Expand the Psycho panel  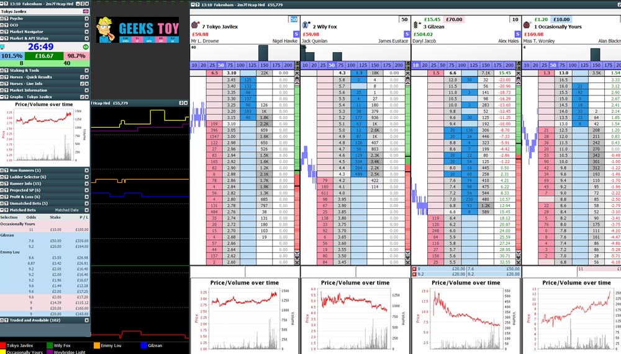click(x=2, y=19)
